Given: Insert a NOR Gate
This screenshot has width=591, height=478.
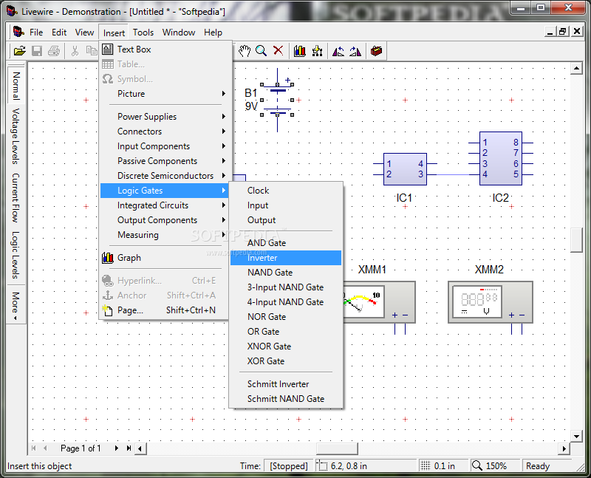Looking at the screenshot, I should [286, 317].
